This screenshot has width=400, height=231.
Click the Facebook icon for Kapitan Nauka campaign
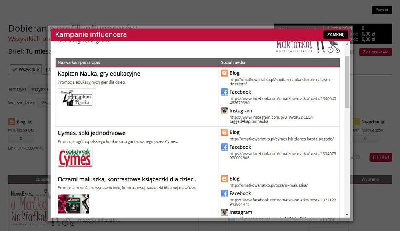point(224,92)
